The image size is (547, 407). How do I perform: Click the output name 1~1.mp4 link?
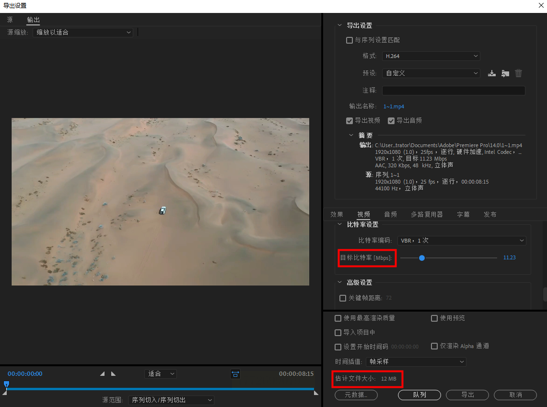pyautogui.click(x=393, y=106)
